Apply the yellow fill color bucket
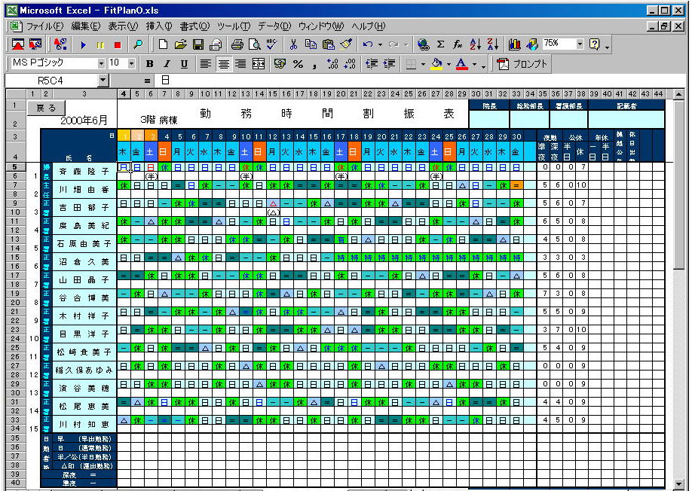 pyautogui.click(x=436, y=64)
